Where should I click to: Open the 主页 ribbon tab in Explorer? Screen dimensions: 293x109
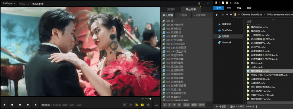point(229,8)
